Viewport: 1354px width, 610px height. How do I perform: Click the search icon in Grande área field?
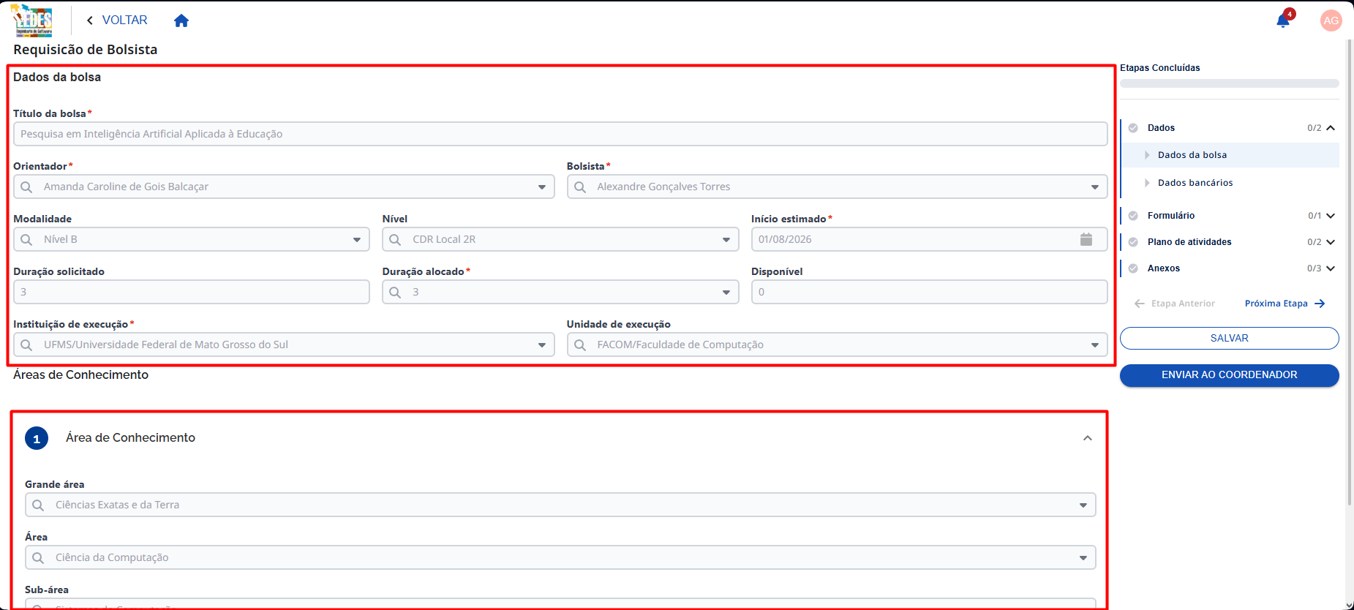pos(38,505)
